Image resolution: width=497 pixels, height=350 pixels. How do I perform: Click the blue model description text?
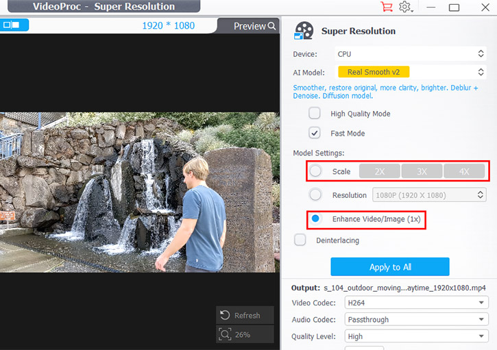(x=385, y=92)
